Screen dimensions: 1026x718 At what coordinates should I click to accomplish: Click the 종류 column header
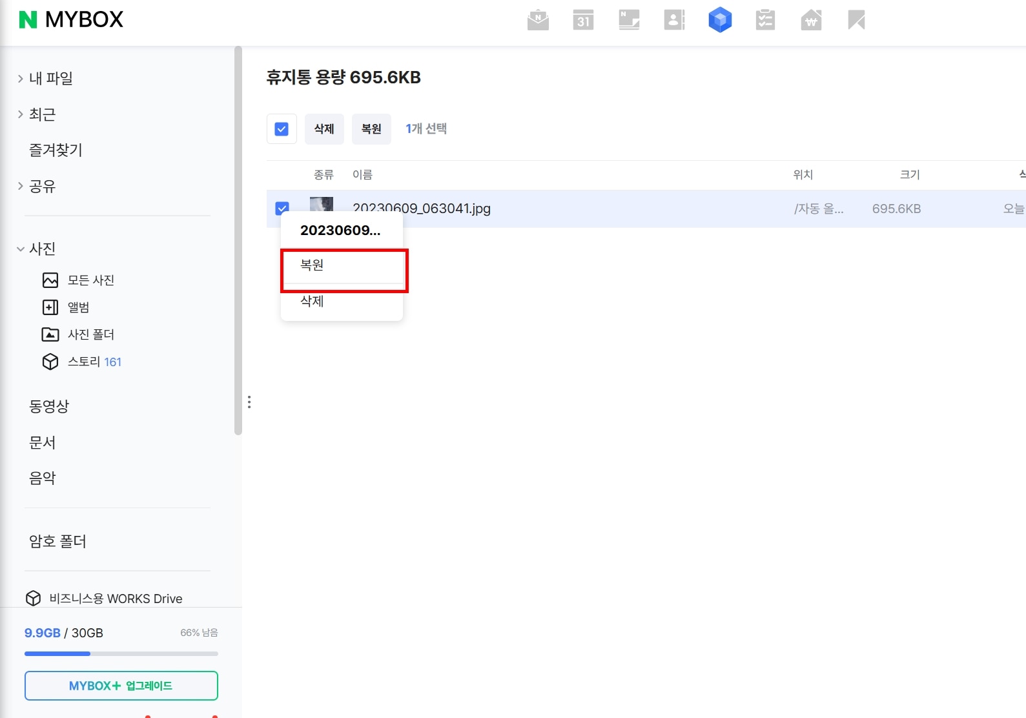pos(323,175)
